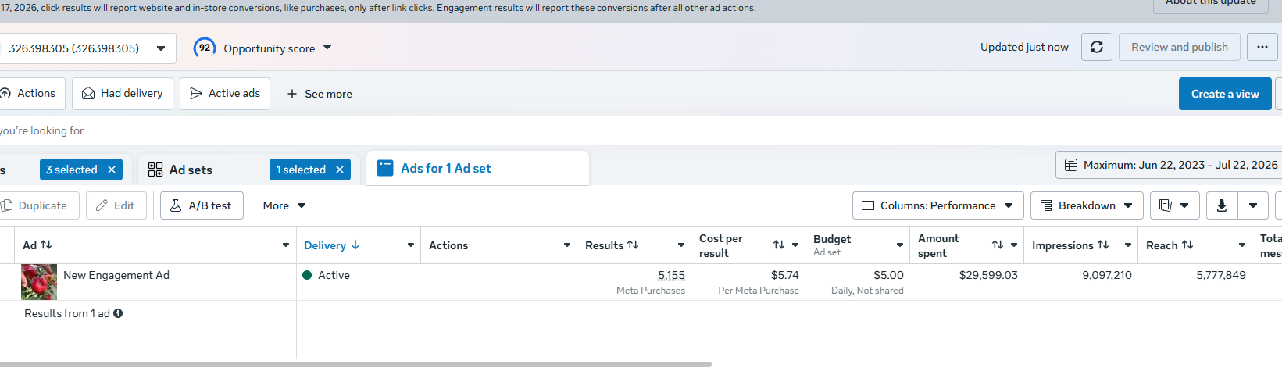
Task: Open the reports icon dropdown
Action: [1174, 205]
